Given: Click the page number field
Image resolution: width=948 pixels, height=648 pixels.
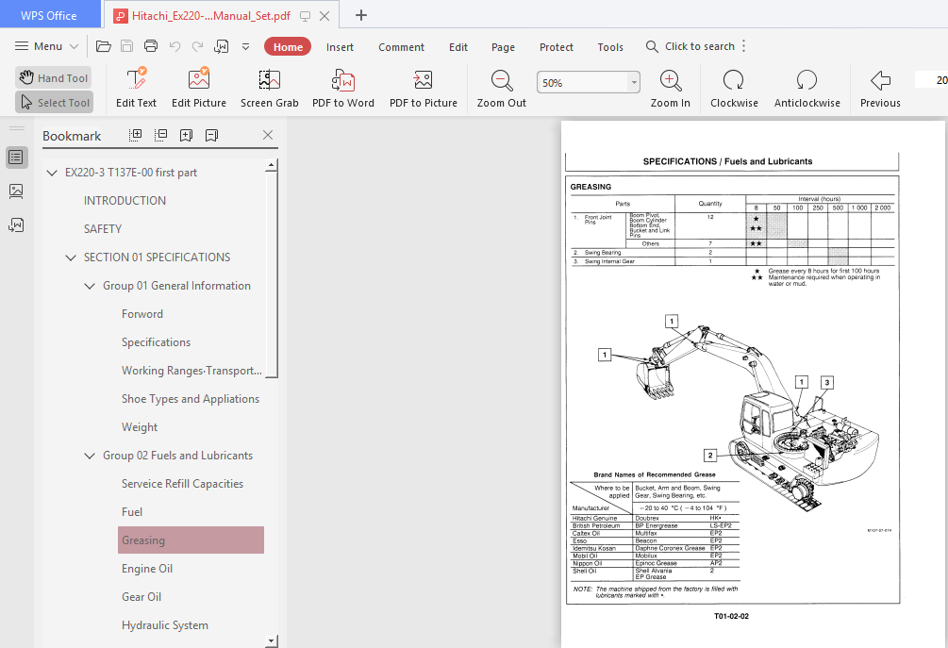Looking at the screenshot, I should tap(932, 80).
